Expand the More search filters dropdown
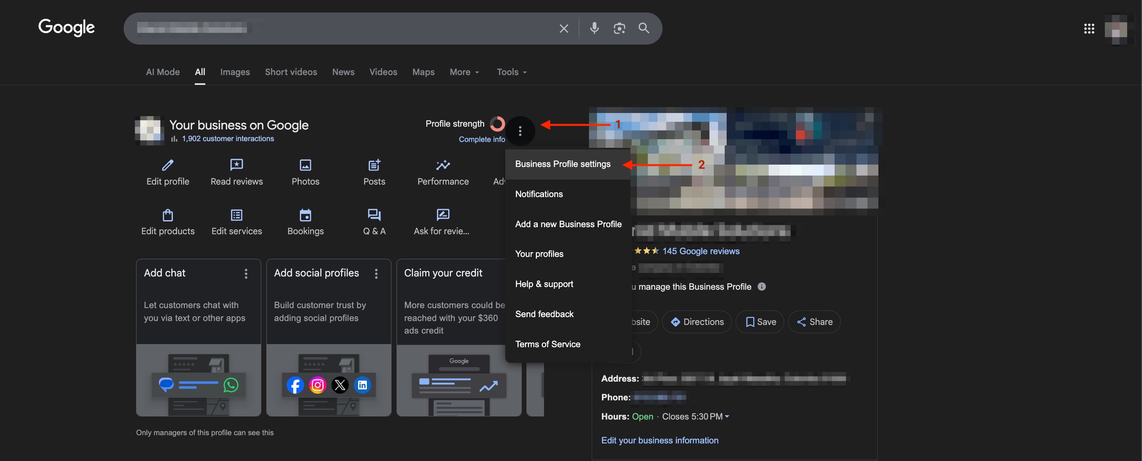Screen dimensions: 1142x461 (x=464, y=72)
